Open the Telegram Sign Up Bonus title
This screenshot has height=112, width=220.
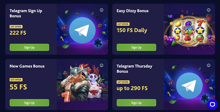(x=26, y=13)
